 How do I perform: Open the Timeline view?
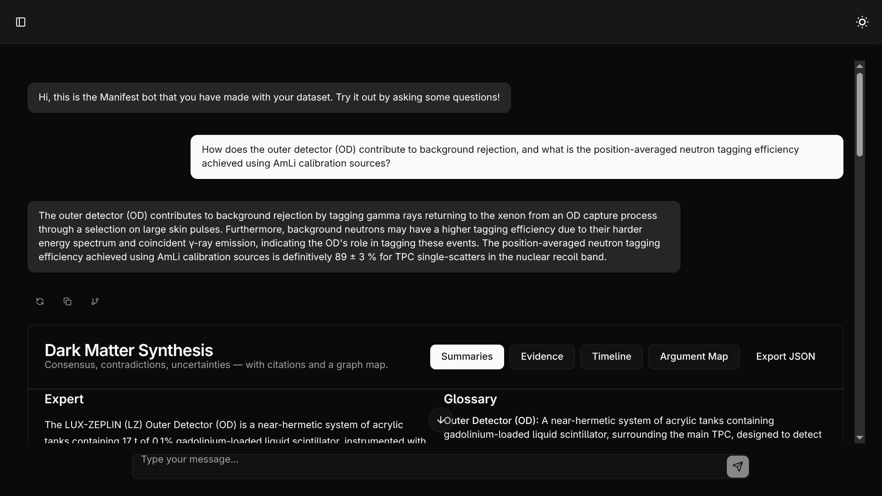pos(611,357)
